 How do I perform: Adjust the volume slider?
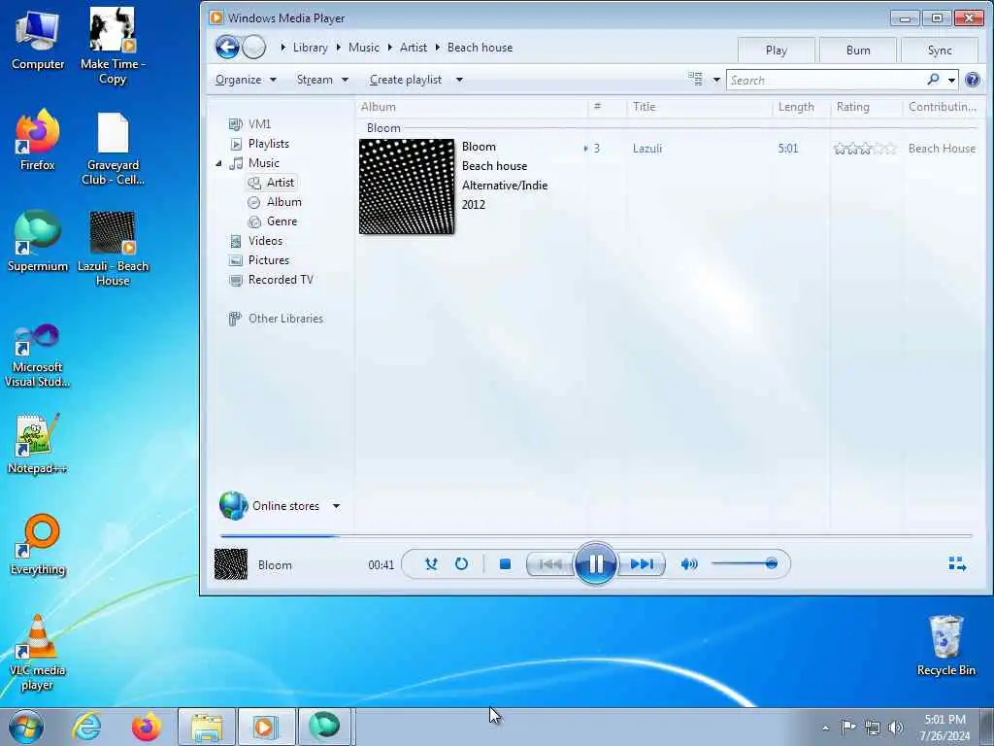745,563
